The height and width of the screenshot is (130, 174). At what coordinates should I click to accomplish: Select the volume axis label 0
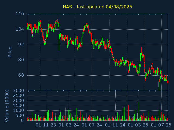click(x=22, y=120)
